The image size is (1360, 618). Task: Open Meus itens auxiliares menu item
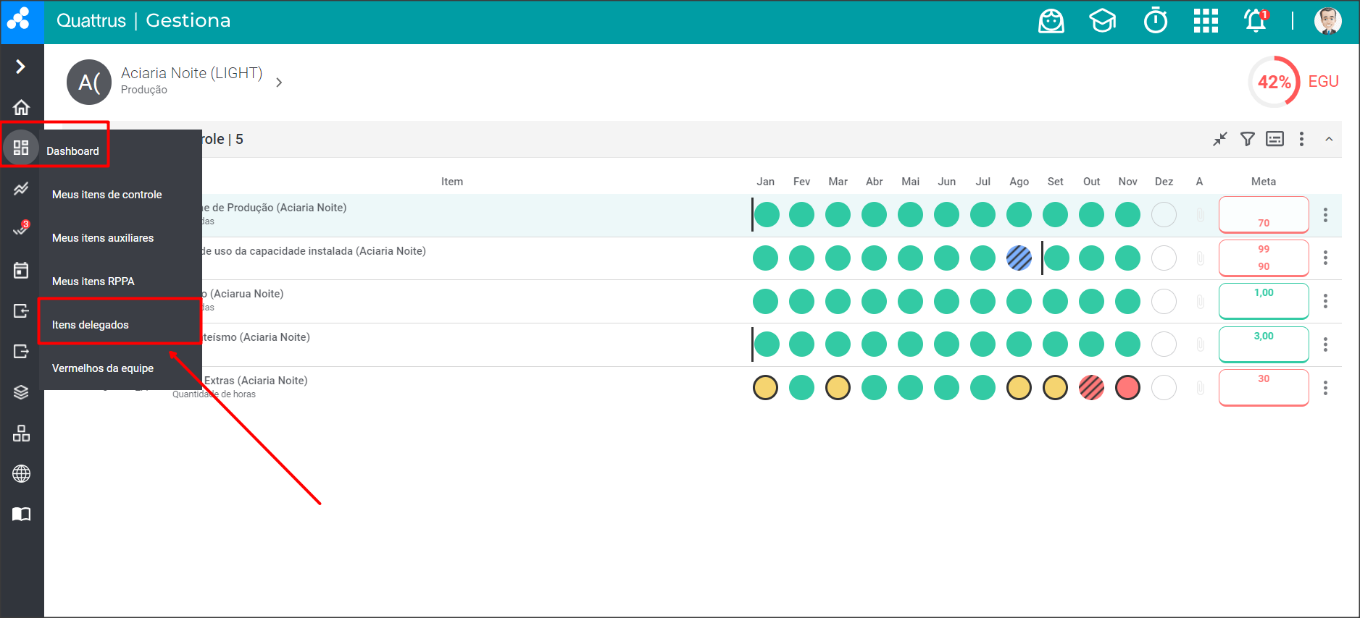tap(103, 238)
